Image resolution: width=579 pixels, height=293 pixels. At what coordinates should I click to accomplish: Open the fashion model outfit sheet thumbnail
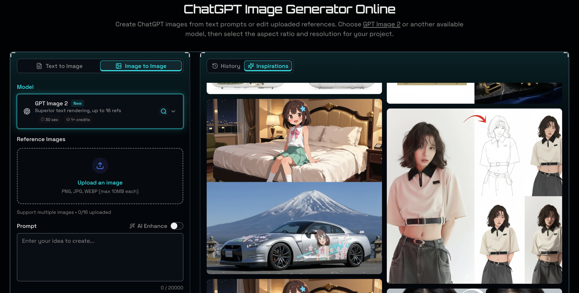[x=474, y=196]
